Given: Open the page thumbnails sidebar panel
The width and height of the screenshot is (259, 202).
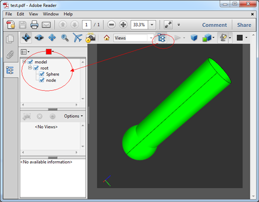Looking at the screenshot, I should (x=10, y=39).
